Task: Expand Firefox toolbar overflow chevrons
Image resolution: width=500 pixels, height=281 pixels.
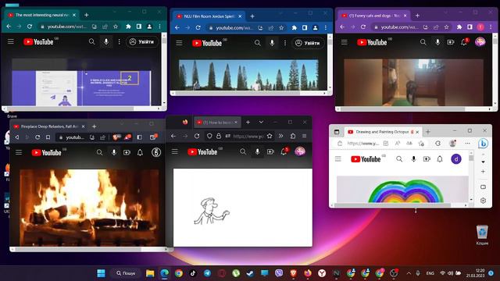Action: click(280, 136)
